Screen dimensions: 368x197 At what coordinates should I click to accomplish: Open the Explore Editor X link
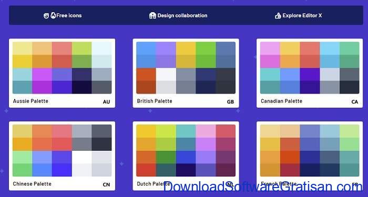[302, 15]
